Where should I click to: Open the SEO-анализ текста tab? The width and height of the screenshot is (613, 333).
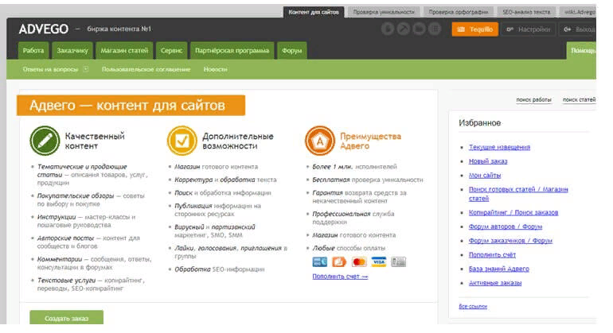tap(526, 12)
